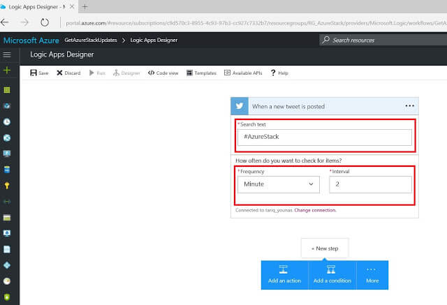Open Help from the toolbar
Viewport: 447px width, 305px height.
click(x=279, y=73)
